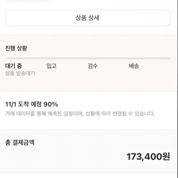Click progress bar segment above 배송

pyautogui.click(x=149, y=58)
